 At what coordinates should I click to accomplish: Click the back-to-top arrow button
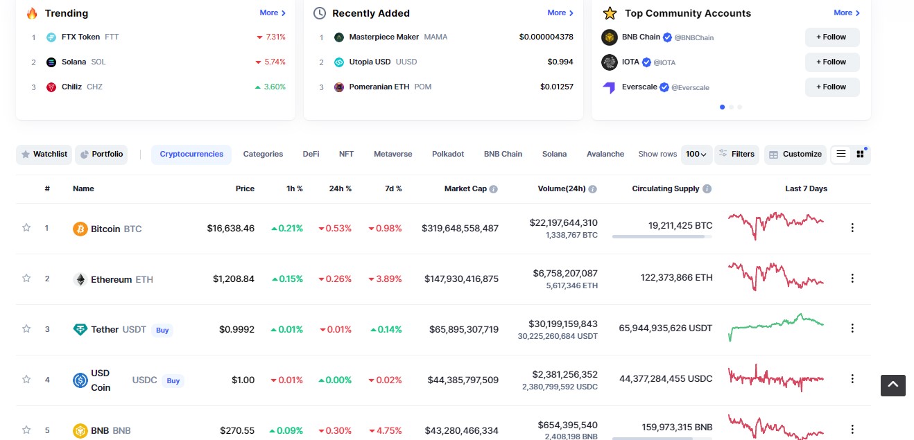click(x=893, y=385)
